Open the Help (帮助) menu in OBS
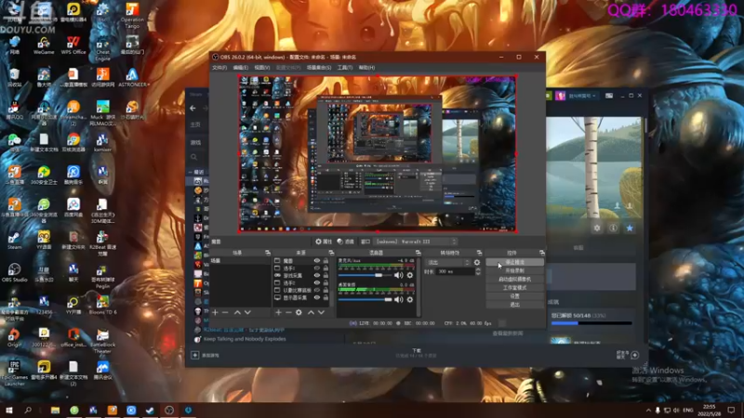Image resolution: width=744 pixels, height=418 pixels. [x=366, y=68]
